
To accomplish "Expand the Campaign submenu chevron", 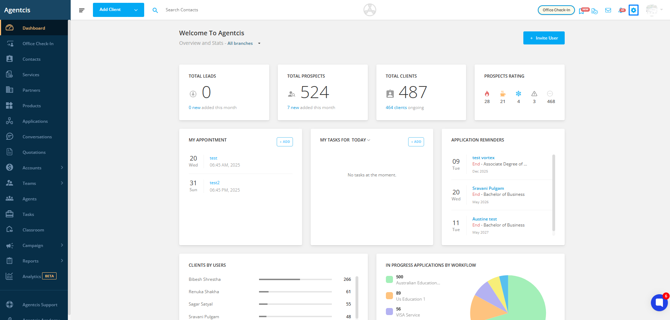I will [x=62, y=245].
